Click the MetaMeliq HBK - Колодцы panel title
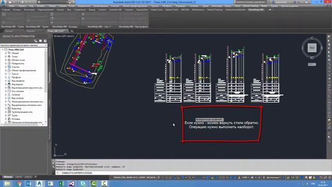This screenshot has height=187, width=332. (65, 26)
